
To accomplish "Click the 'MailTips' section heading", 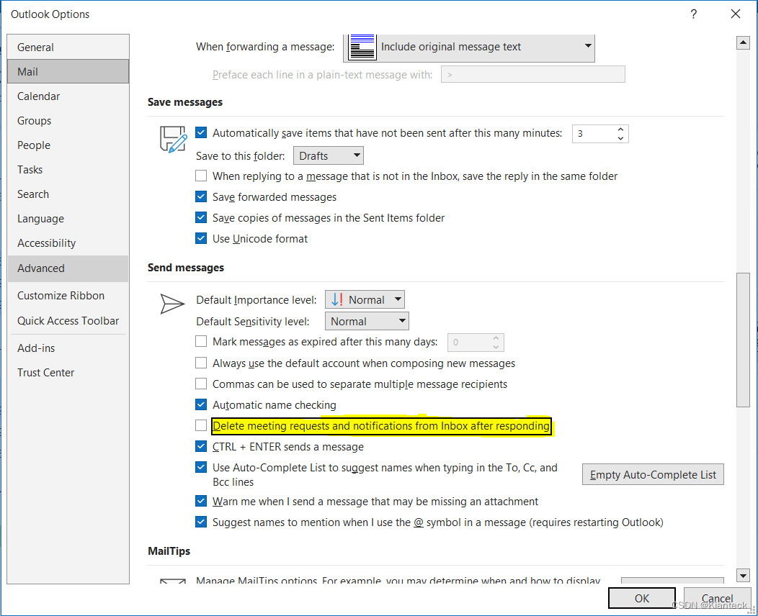I will 169,551.
